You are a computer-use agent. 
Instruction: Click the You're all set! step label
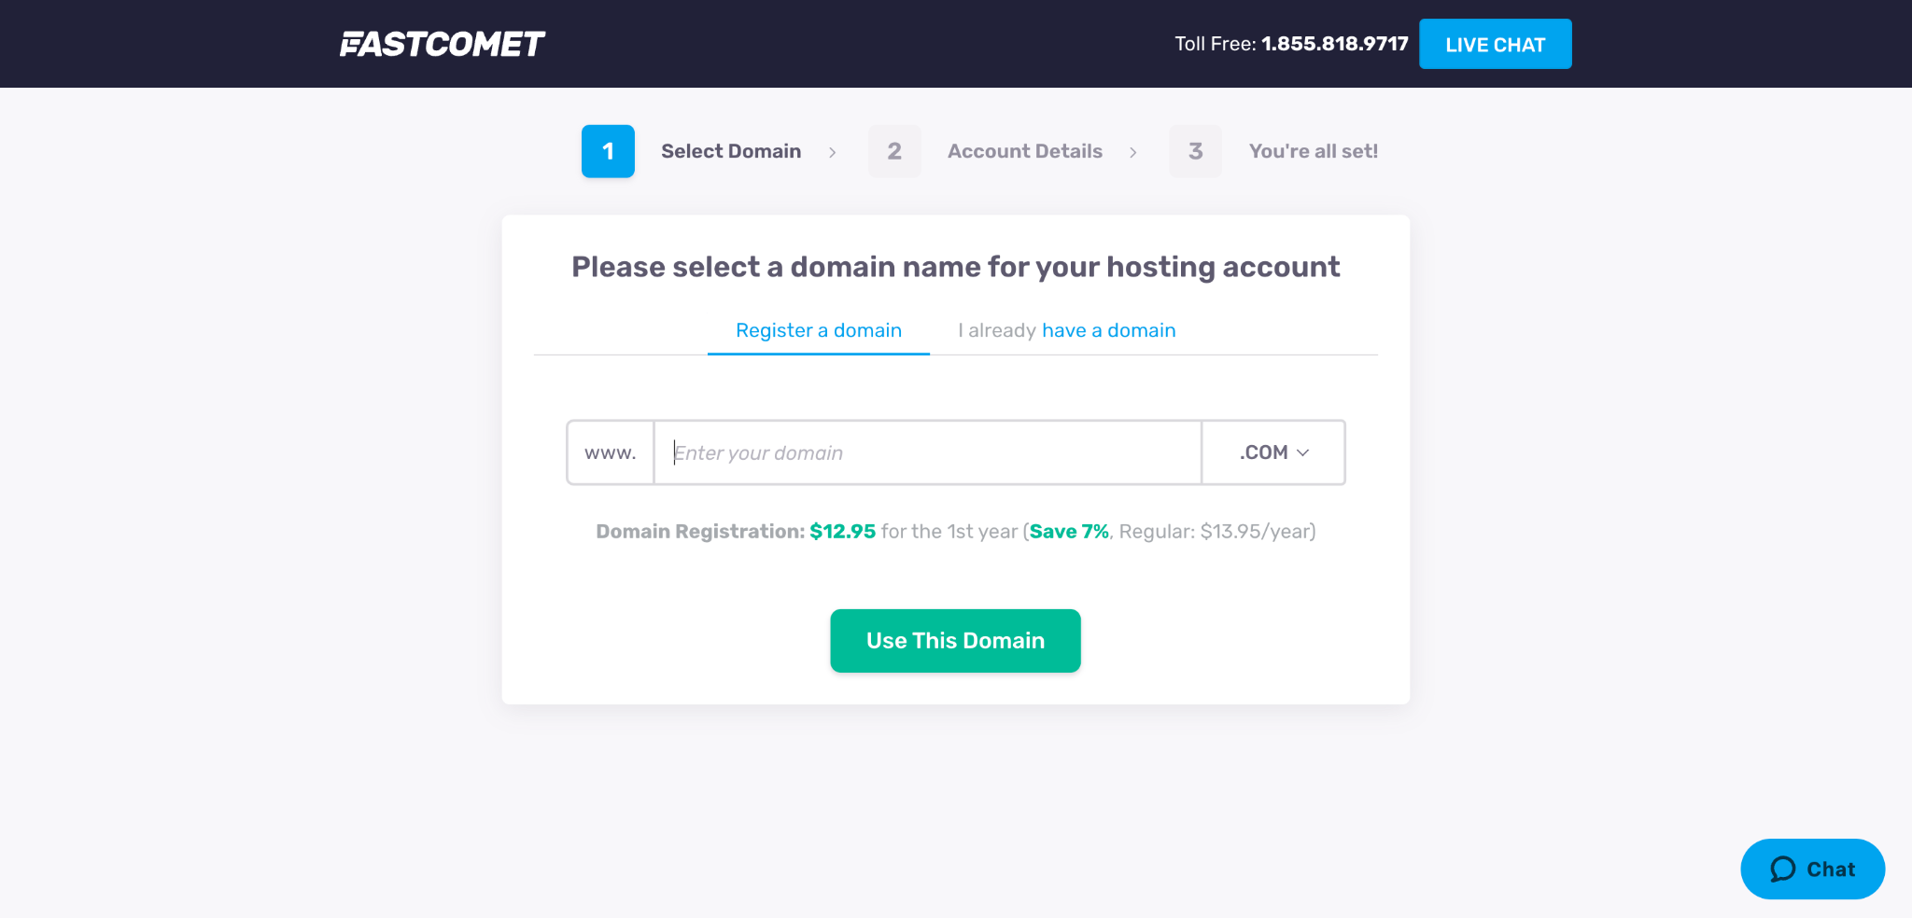point(1313,151)
